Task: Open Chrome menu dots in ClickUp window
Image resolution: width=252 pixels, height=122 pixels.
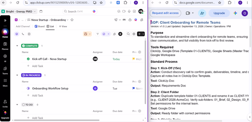Action: pyautogui.click(x=143, y=3)
